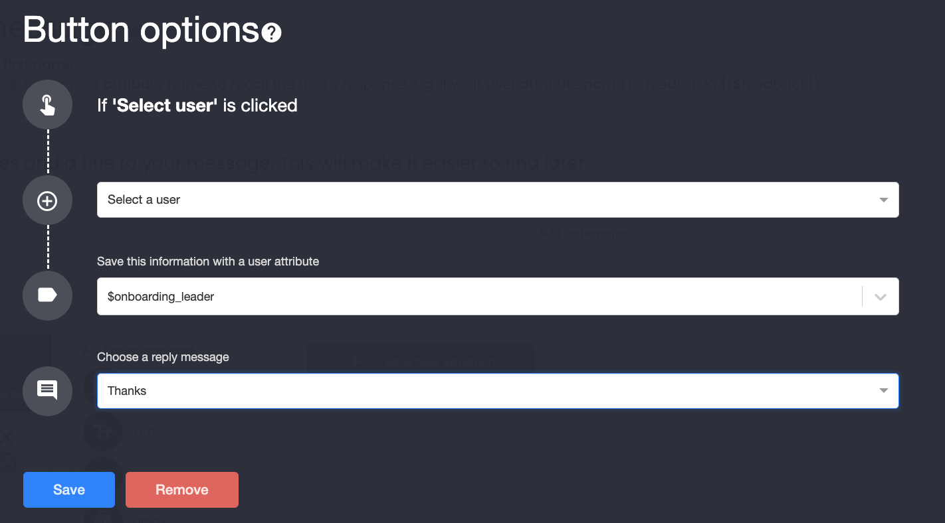Click the dimmed X icon behind the dialog
The image size is (945, 523).
click(x=7, y=437)
